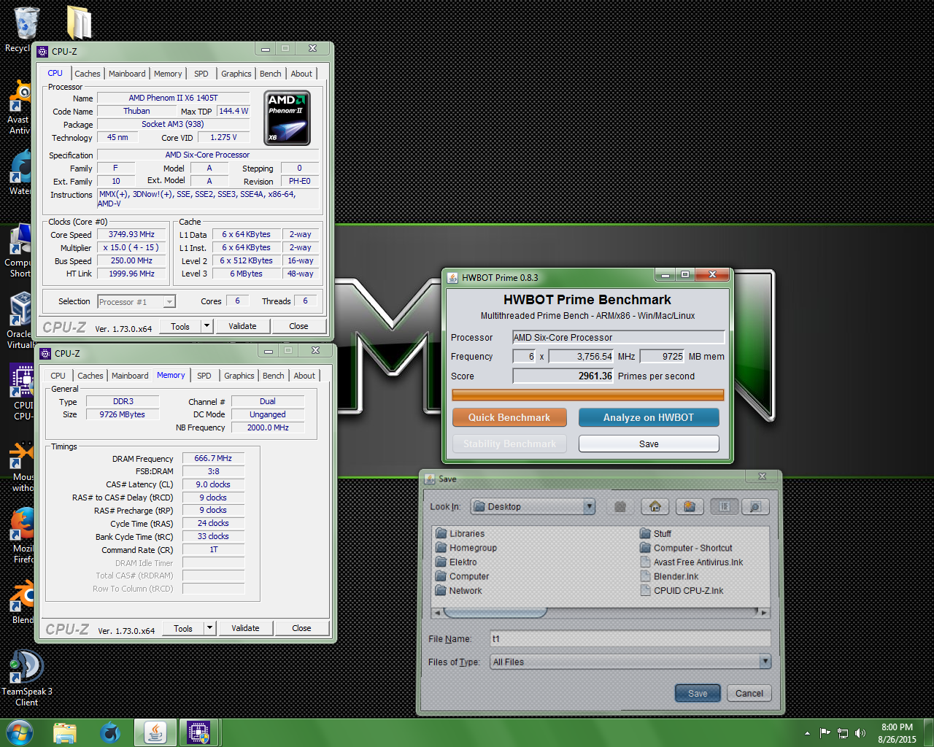Open the SPD tab in top CPU-Z
This screenshot has height=747, width=934.
point(201,74)
